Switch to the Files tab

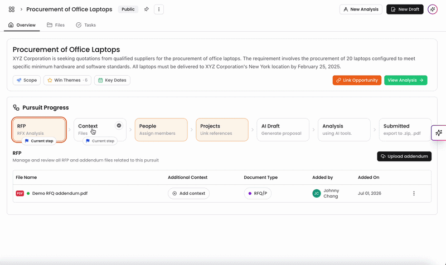pyautogui.click(x=56, y=25)
